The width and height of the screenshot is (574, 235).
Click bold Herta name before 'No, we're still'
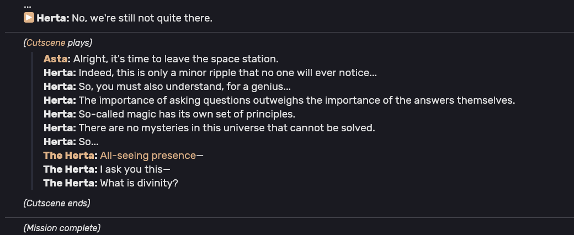click(x=52, y=18)
